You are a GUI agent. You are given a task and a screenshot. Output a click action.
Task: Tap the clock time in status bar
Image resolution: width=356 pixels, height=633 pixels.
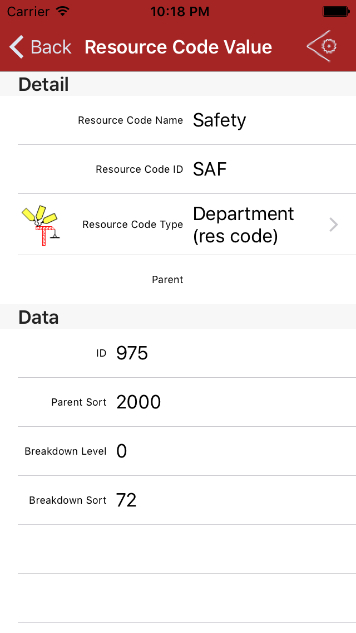pyautogui.click(x=180, y=11)
